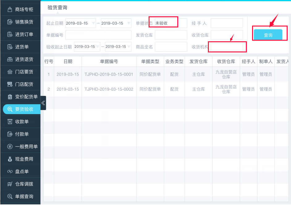Click the 门店配货 sidebar icon
This screenshot has height=205, width=291.
(x=10, y=84)
